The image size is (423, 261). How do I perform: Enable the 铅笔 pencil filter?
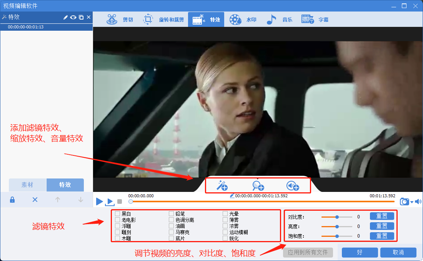pos(171,213)
